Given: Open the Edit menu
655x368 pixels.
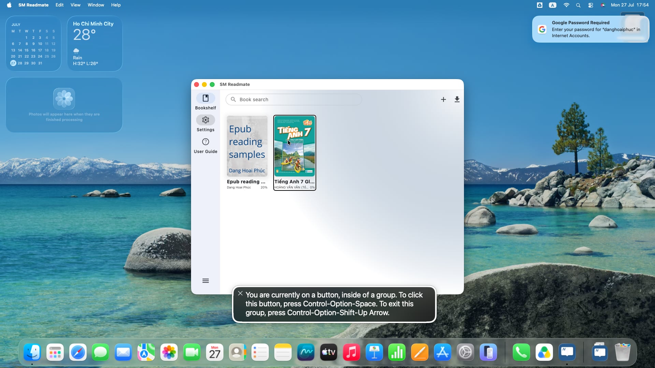Looking at the screenshot, I should 59,5.
